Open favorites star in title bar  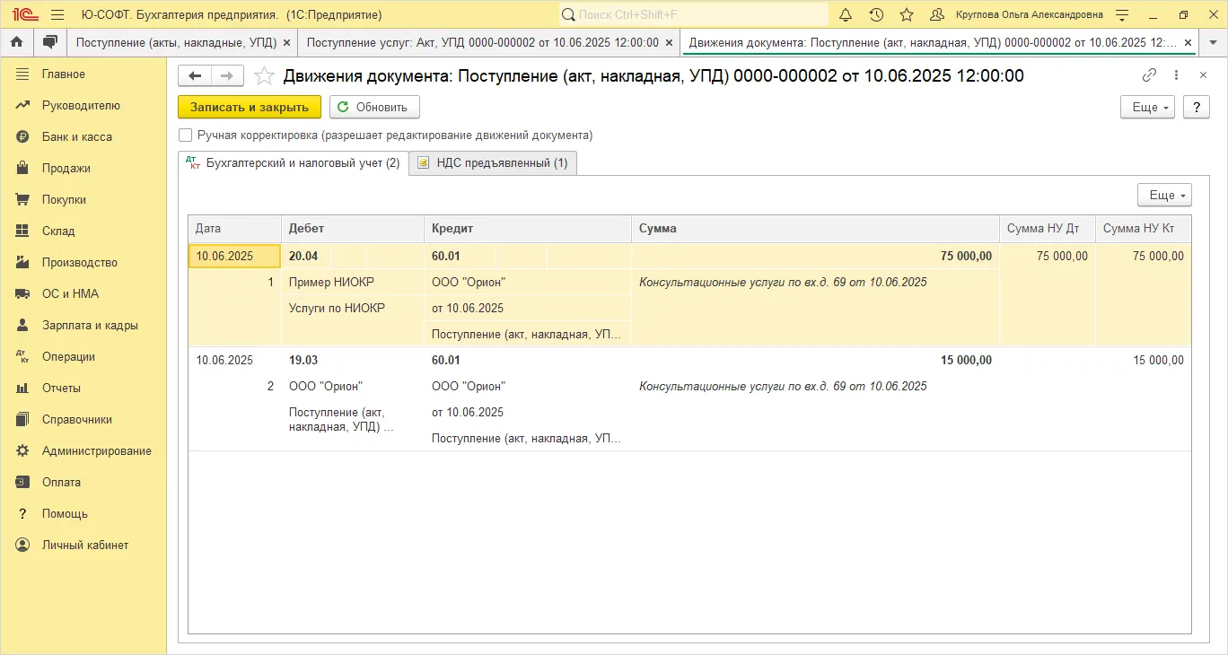[x=907, y=15]
